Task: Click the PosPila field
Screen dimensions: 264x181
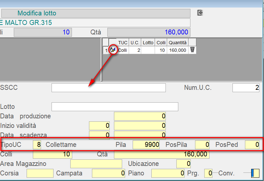Action: (x=202, y=145)
